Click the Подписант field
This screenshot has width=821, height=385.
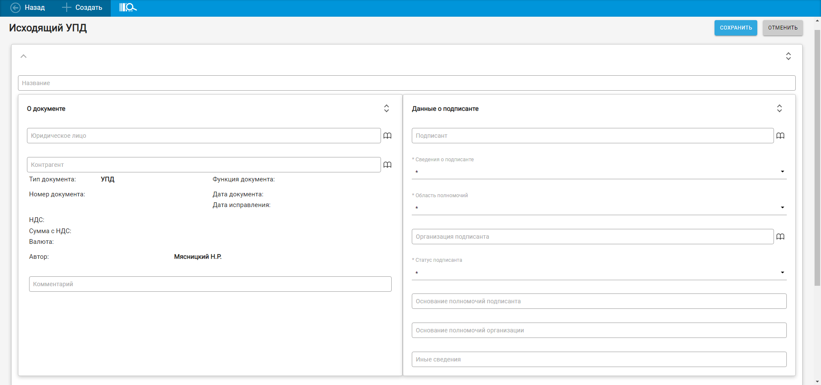[593, 136]
